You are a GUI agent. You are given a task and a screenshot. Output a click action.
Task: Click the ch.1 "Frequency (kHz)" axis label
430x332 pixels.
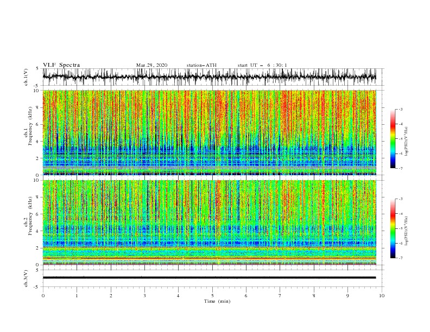point(30,126)
